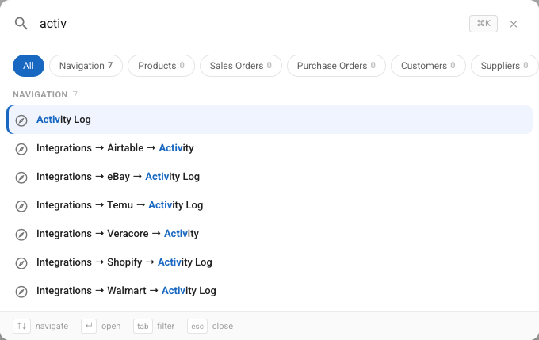Filter results by Navigation
The image size is (539, 340).
[86, 66]
